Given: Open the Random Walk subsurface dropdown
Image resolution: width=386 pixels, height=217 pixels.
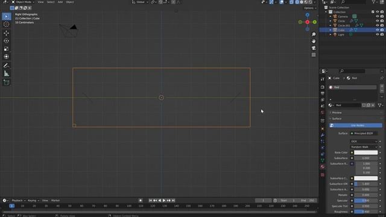Looking at the screenshot, I should (364, 147).
